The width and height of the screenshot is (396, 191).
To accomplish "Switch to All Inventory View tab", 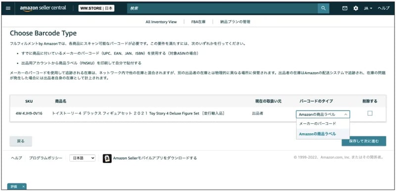I will pos(161,22).
